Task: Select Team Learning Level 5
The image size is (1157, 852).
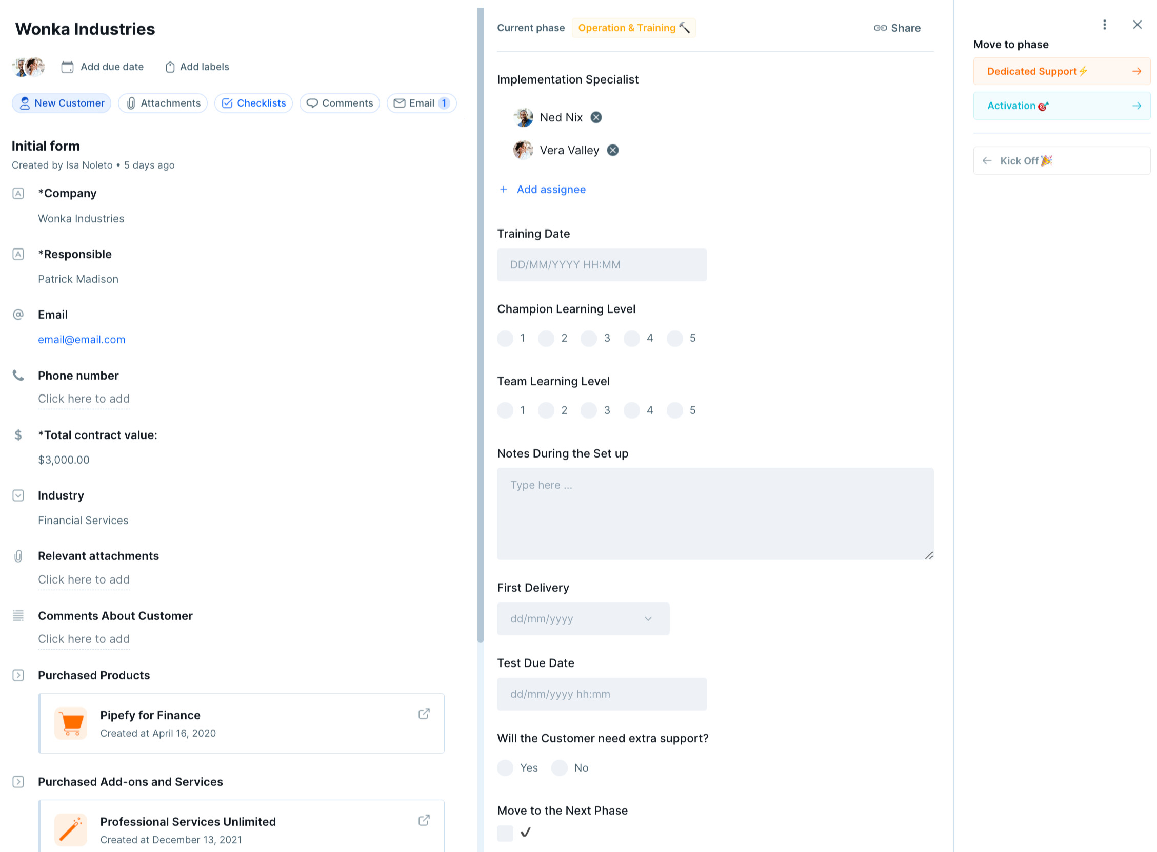Action: coord(674,410)
